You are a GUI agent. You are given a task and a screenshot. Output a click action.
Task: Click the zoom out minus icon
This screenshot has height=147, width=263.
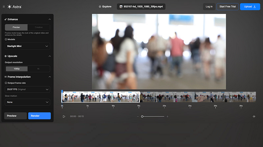[x=138, y=116]
